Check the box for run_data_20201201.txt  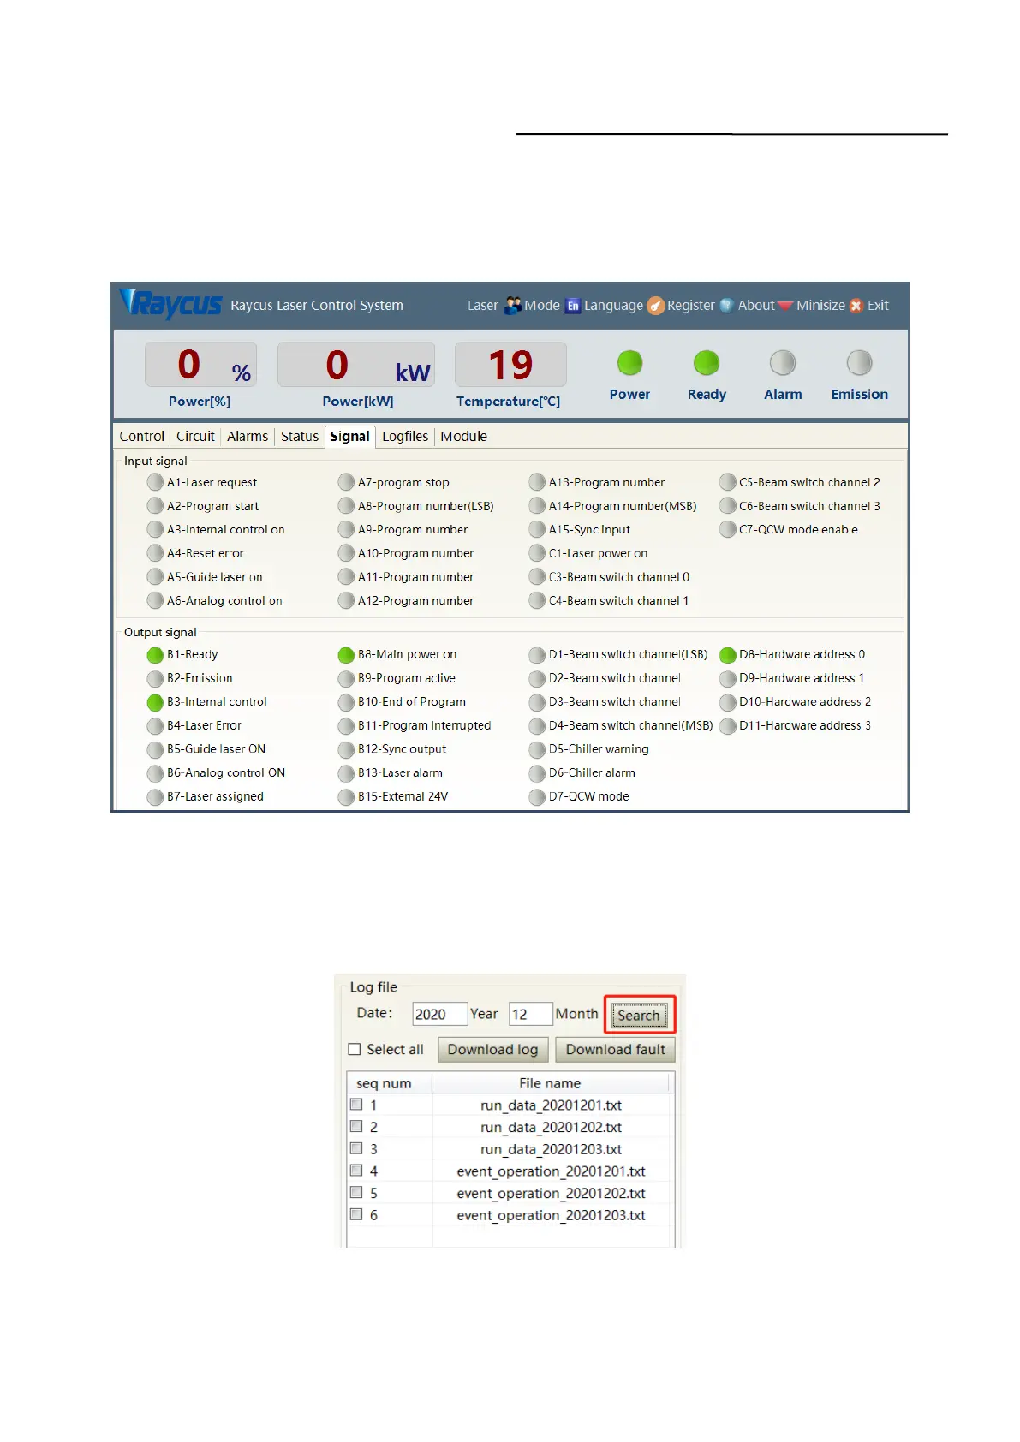point(356,1105)
